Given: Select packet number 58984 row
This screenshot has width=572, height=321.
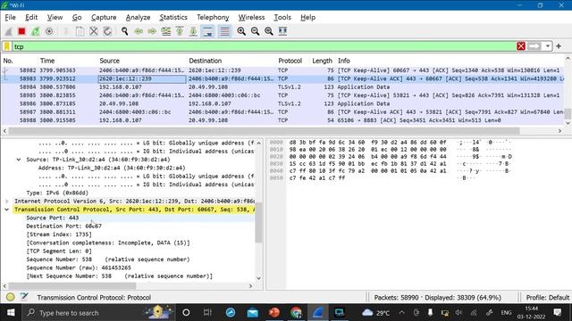Looking at the screenshot, I should click(x=282, y=87).
